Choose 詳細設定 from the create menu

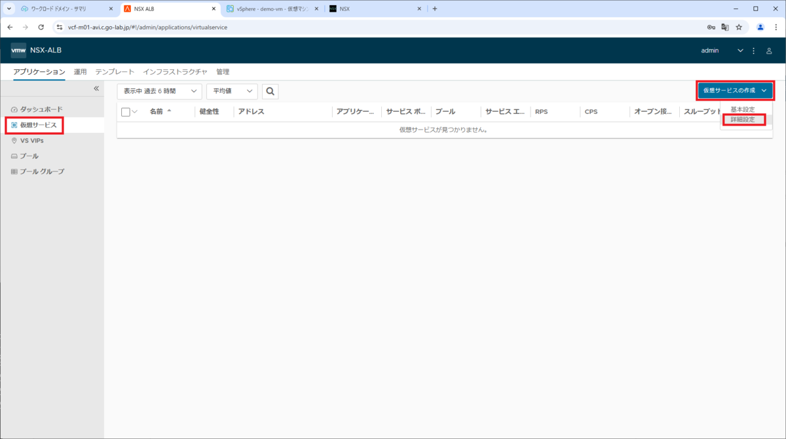pyautogui.click(x=743, y=120)
